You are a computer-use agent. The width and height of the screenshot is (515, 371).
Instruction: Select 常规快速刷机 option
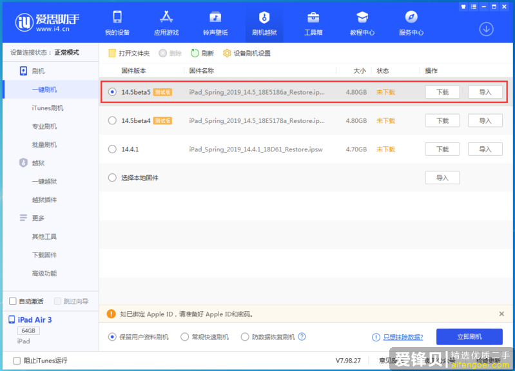click(184, 337)
